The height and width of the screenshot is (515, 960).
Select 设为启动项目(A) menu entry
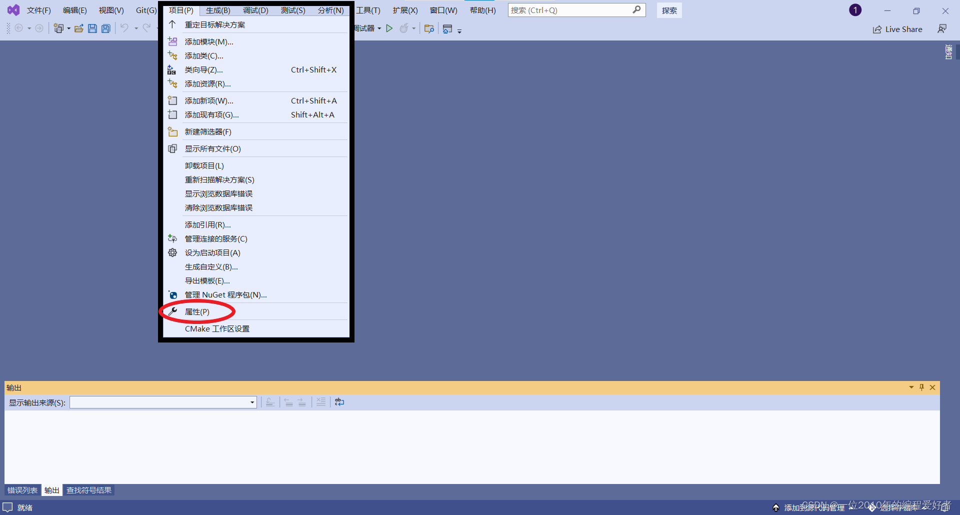pyautogui.click(x=256, y=252)
